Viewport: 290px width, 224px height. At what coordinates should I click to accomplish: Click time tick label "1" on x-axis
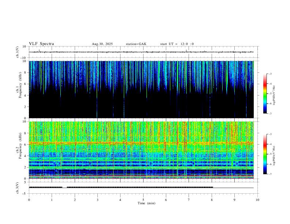pyautogui.click(x=52, y=200)
